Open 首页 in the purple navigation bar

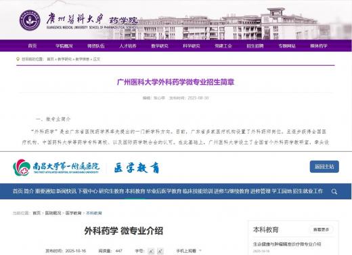point(32,46)
